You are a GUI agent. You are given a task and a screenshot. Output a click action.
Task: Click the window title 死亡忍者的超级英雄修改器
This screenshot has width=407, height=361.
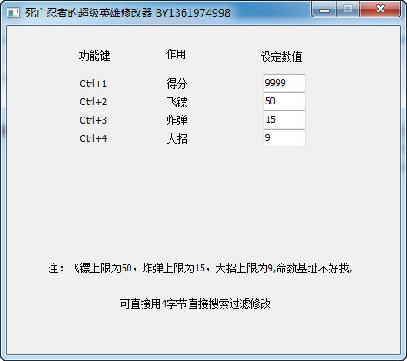coord(89,13)
